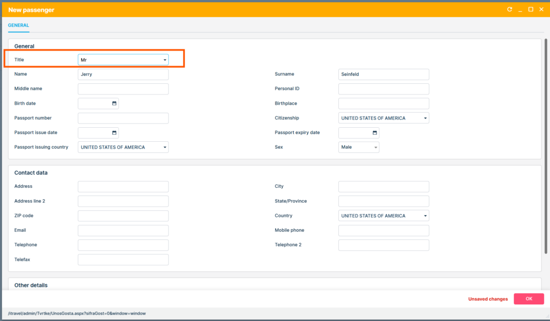Click the refresh icon in title bar

(510, 9)
